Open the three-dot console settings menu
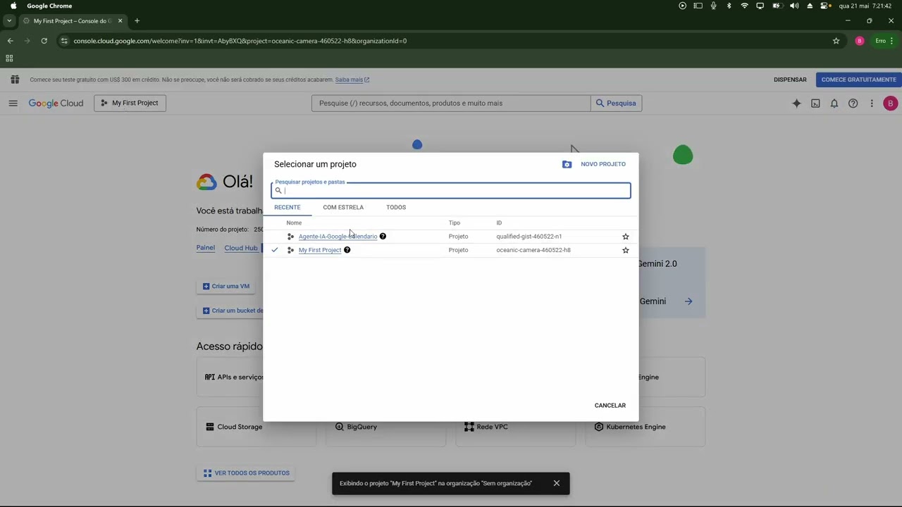The width and height of the screenshot is (902, 507). [x=872, y=103]
